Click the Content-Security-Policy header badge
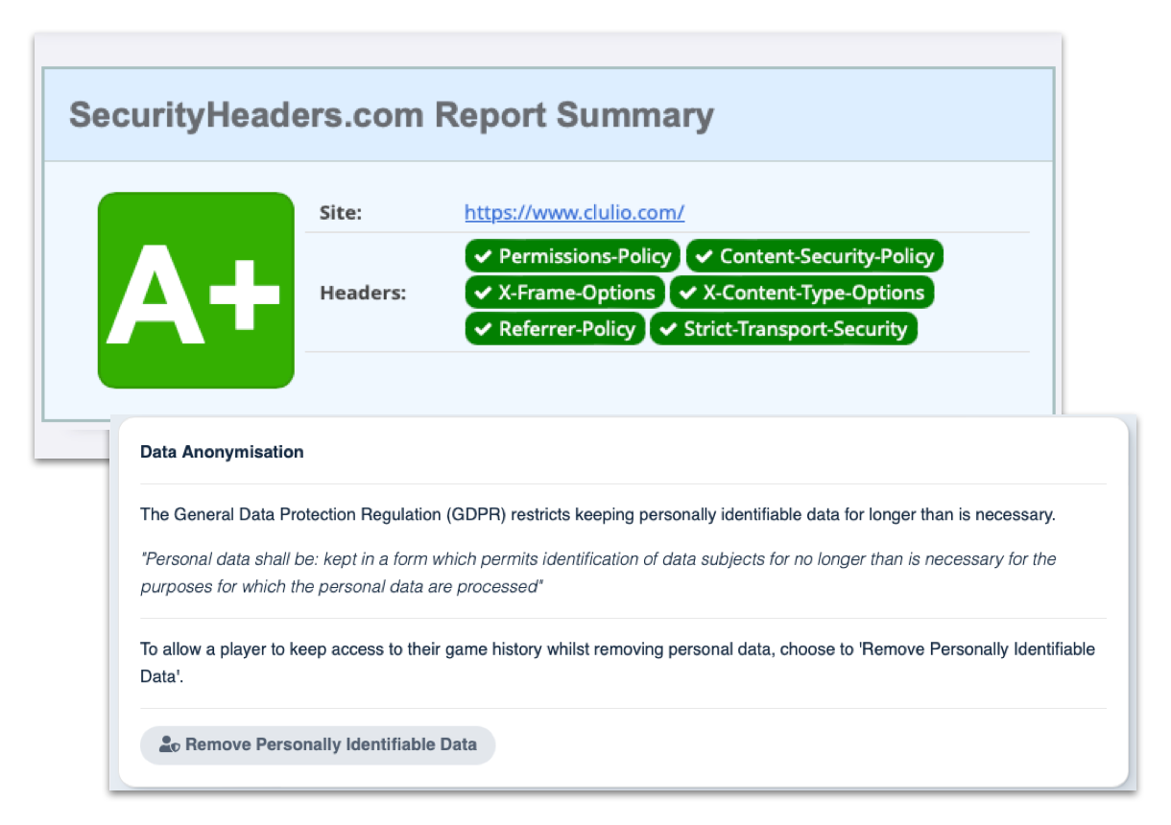This screenshot has height=825, width=1171. coord(815,256)
